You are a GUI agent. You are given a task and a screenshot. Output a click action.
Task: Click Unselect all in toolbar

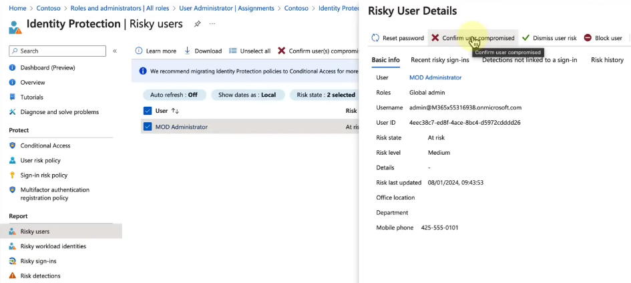point(250,51)
